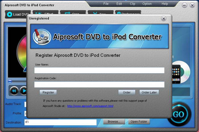Click the round GO convert button

[x=179, y=114]
